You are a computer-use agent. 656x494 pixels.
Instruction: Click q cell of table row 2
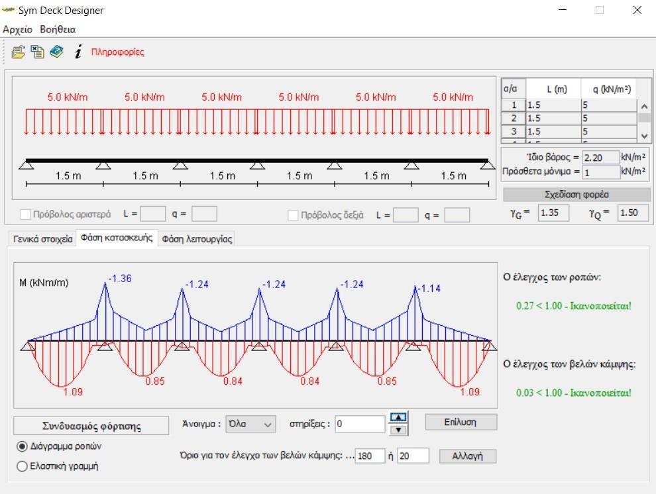pyautogui.click(x=609, y=119)
